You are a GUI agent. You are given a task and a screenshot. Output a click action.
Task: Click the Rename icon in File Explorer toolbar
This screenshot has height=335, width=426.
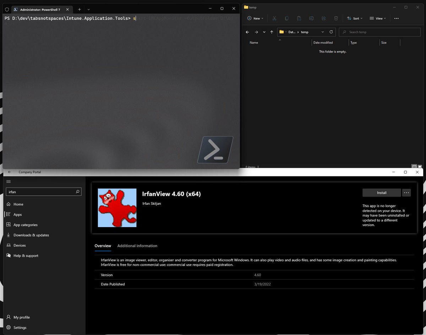[311, 18]
